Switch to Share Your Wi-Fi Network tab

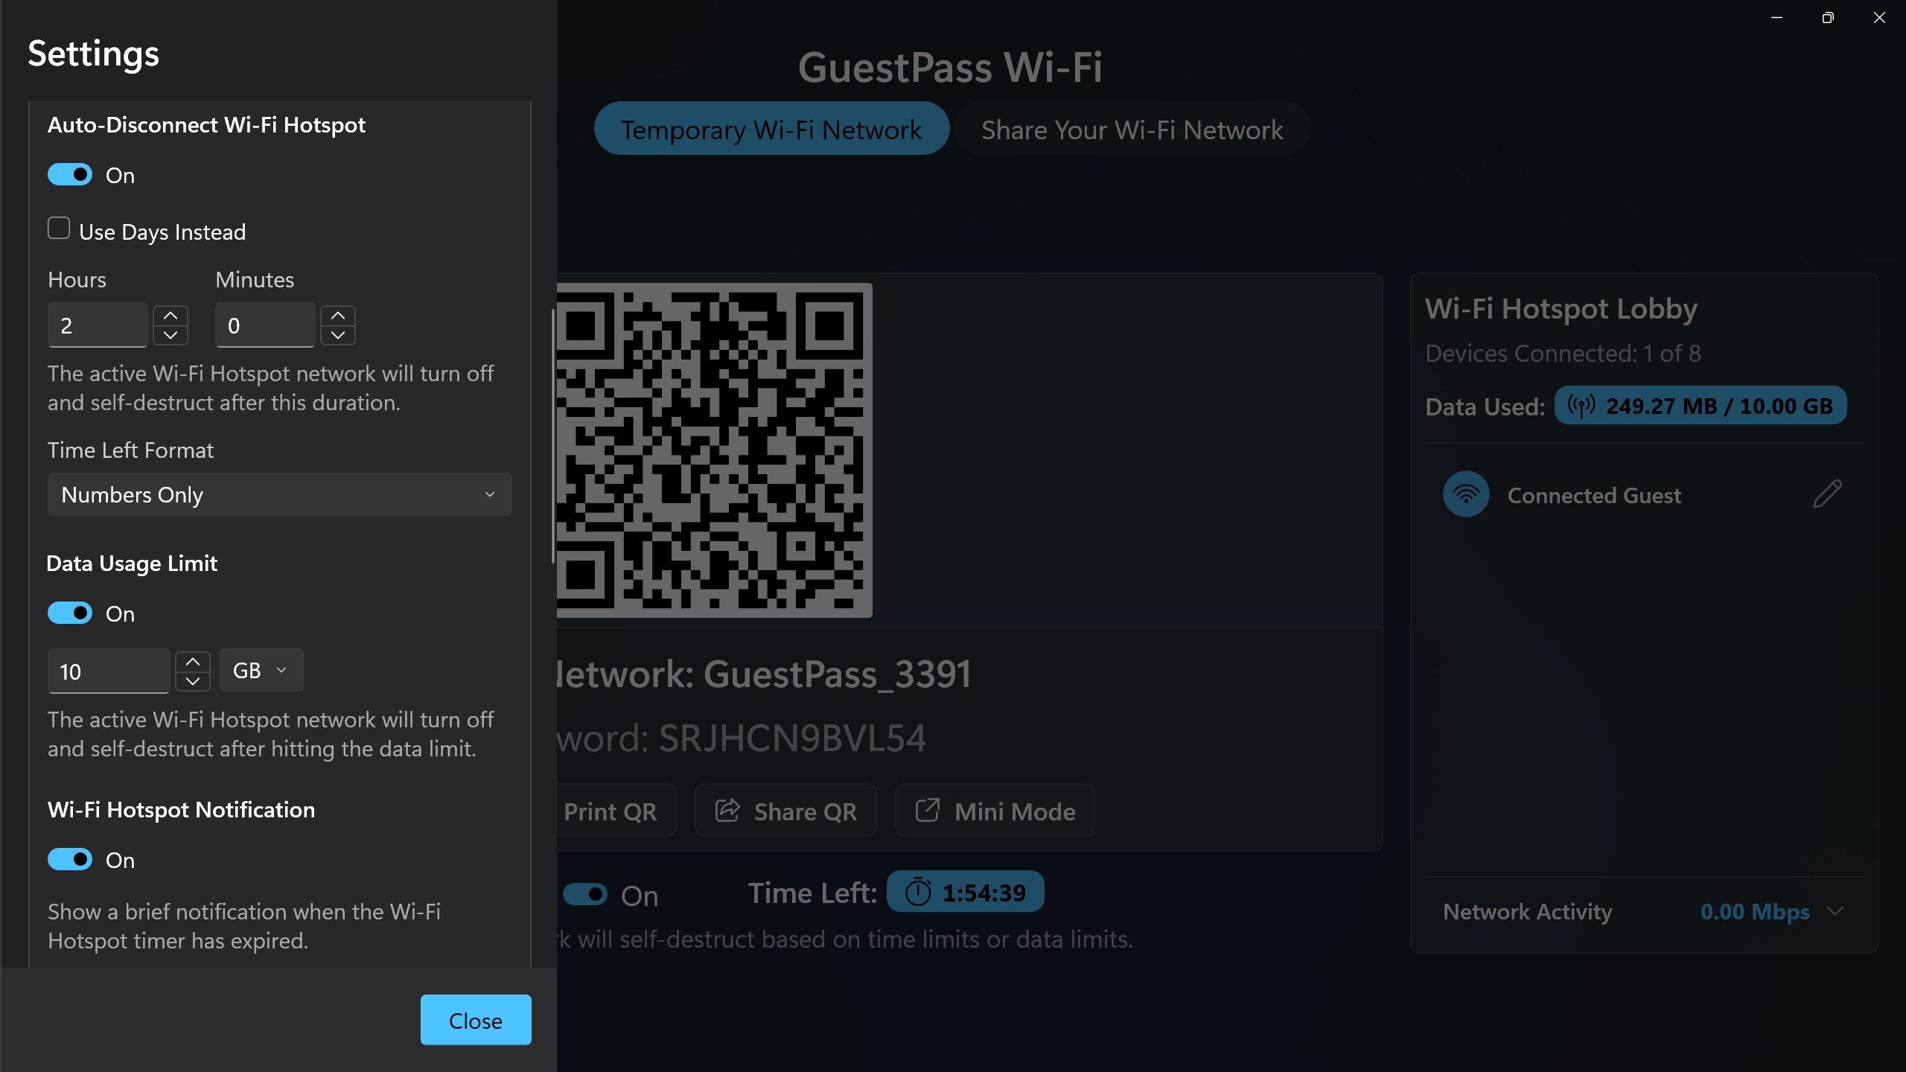point(1132,129)
